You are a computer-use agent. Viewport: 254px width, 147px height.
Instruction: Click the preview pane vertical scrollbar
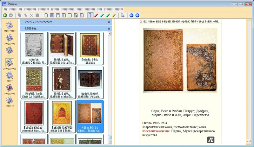pos(249,82)
